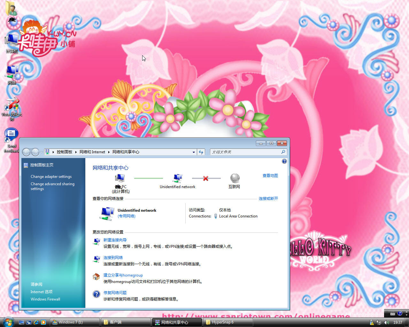Open the help question mark icon
409x327 pixels.
coord(284,162)
